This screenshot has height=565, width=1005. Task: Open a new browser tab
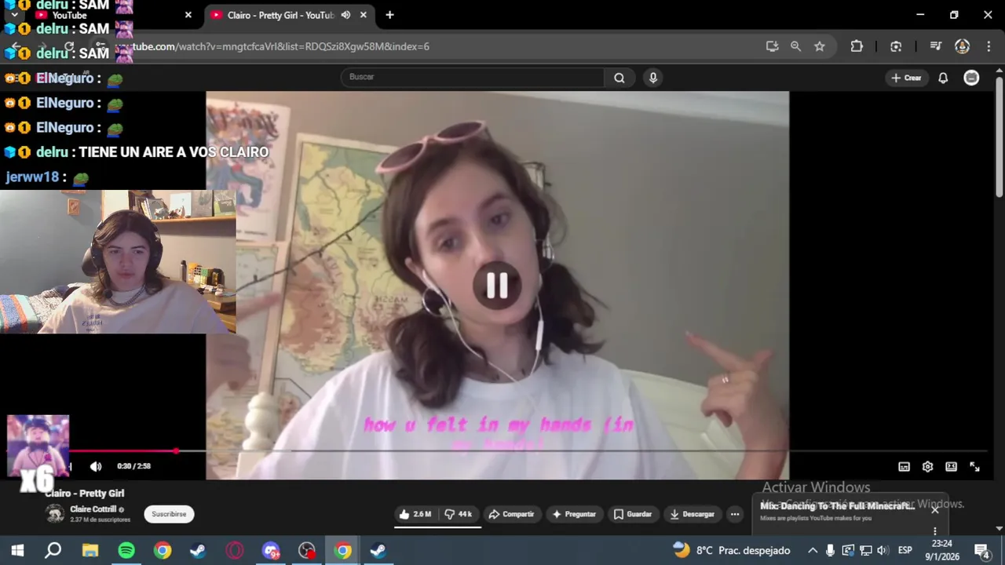point(389,15)
